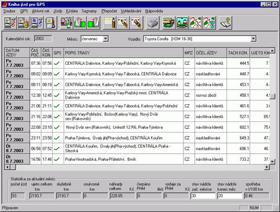Click the GPS checkmark in the 16:56 trip row
The width and height of the screenshot is (280, 212).
(x=57, y=159)
